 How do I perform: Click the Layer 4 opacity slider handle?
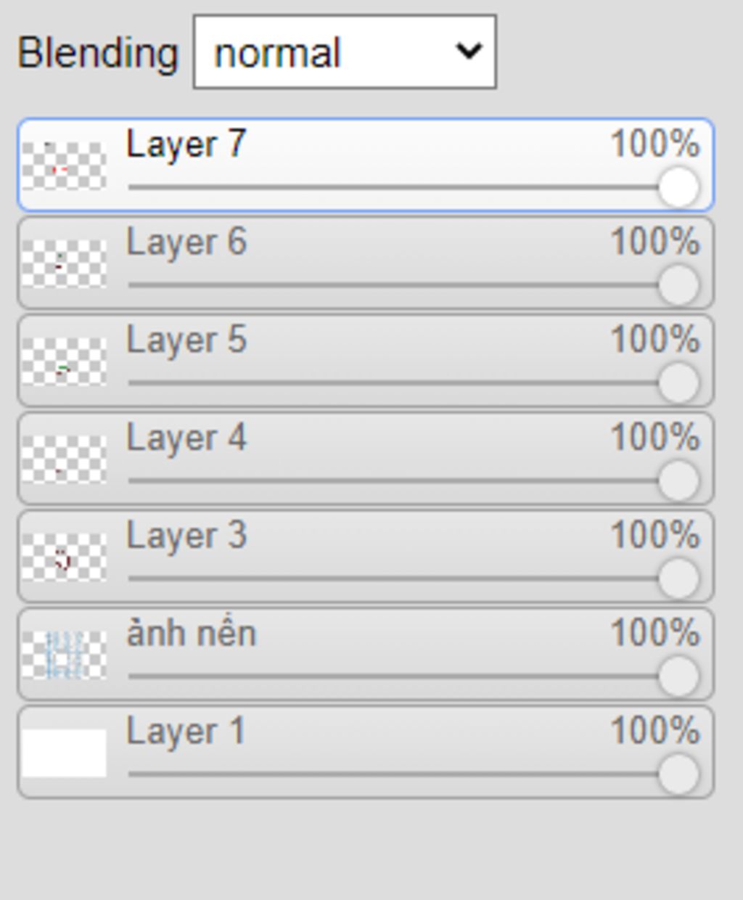point(678,481)
